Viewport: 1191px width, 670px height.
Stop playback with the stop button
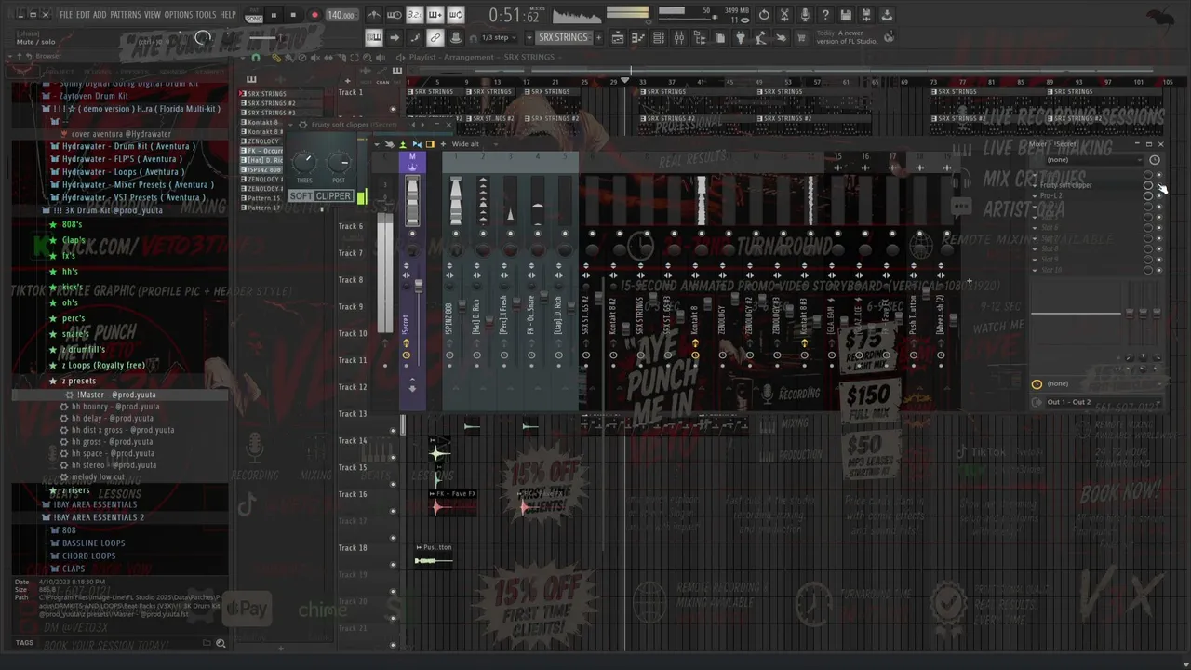click(x=293, y=15)
